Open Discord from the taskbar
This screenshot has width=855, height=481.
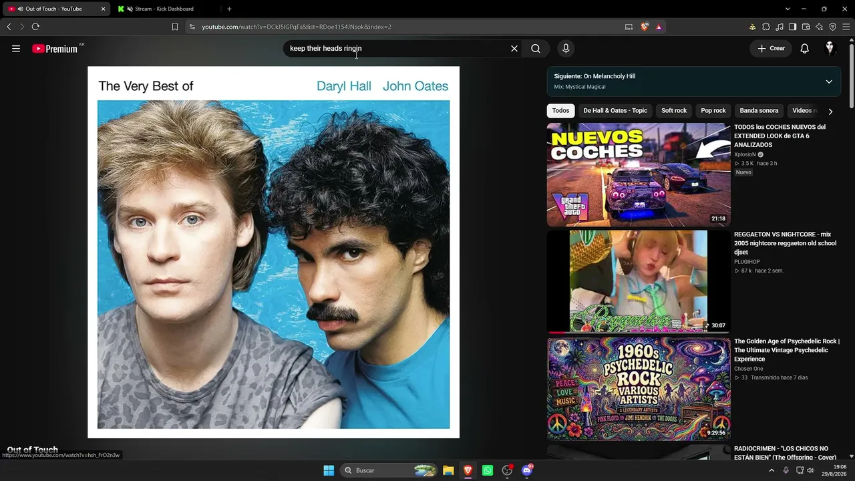coord(527,470)
